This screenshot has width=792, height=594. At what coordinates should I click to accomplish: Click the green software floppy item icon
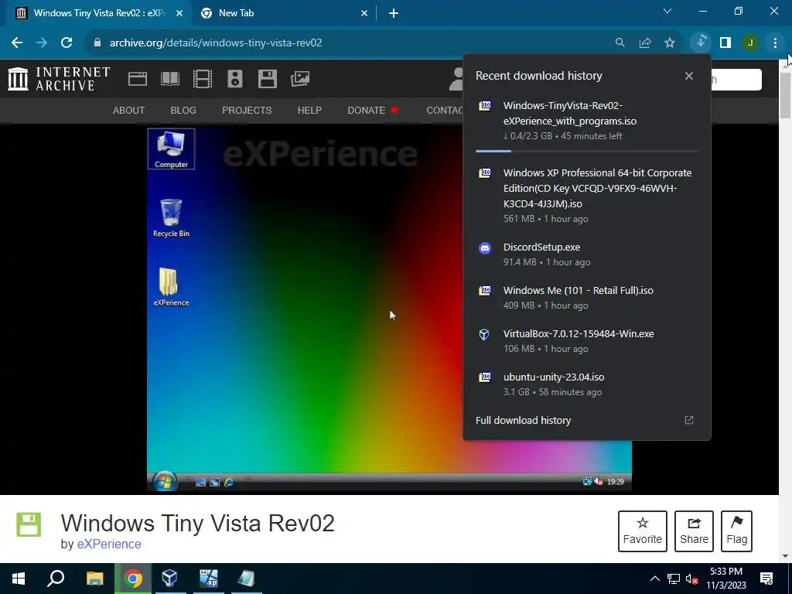pos(29,525)
